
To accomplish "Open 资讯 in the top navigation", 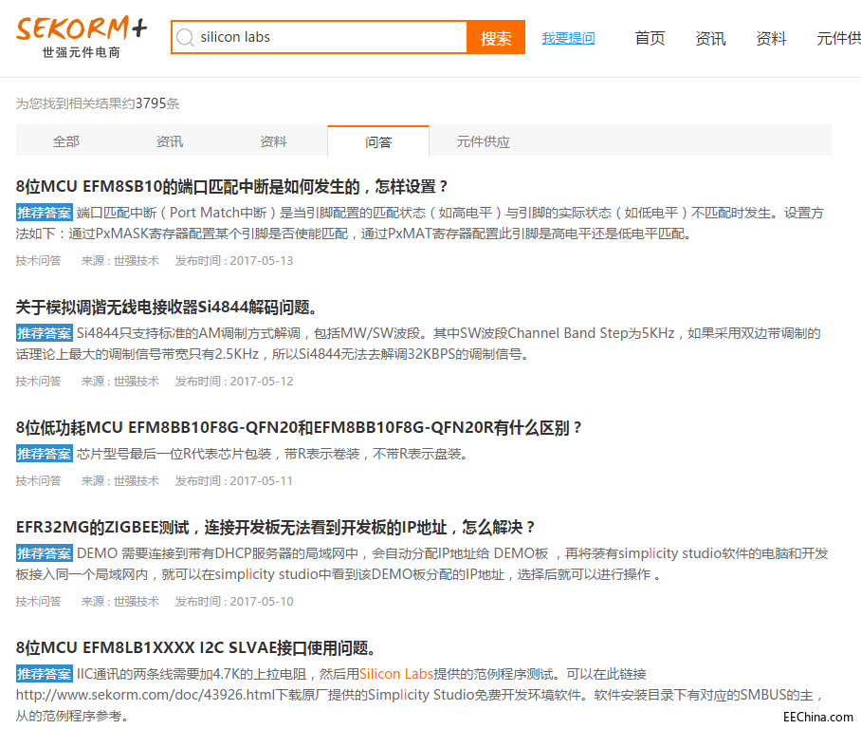I will [x=710, y=38].
